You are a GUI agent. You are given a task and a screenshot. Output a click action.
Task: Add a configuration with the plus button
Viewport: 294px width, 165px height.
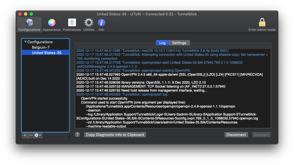pyautogui.click(x=25, y=135)
